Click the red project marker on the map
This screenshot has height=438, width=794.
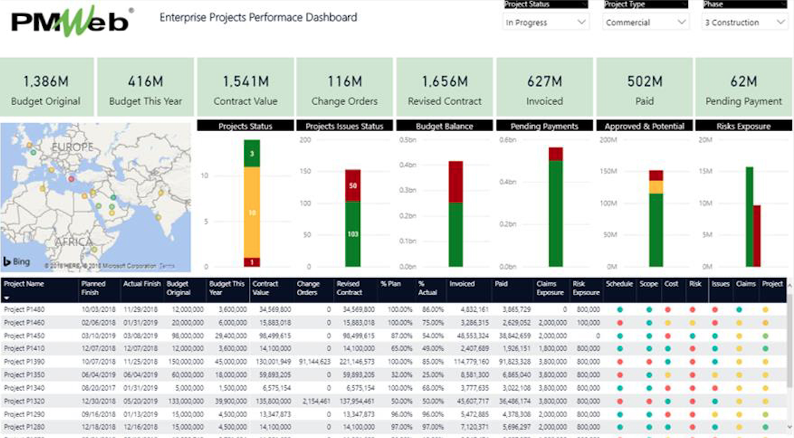point(71,179)
